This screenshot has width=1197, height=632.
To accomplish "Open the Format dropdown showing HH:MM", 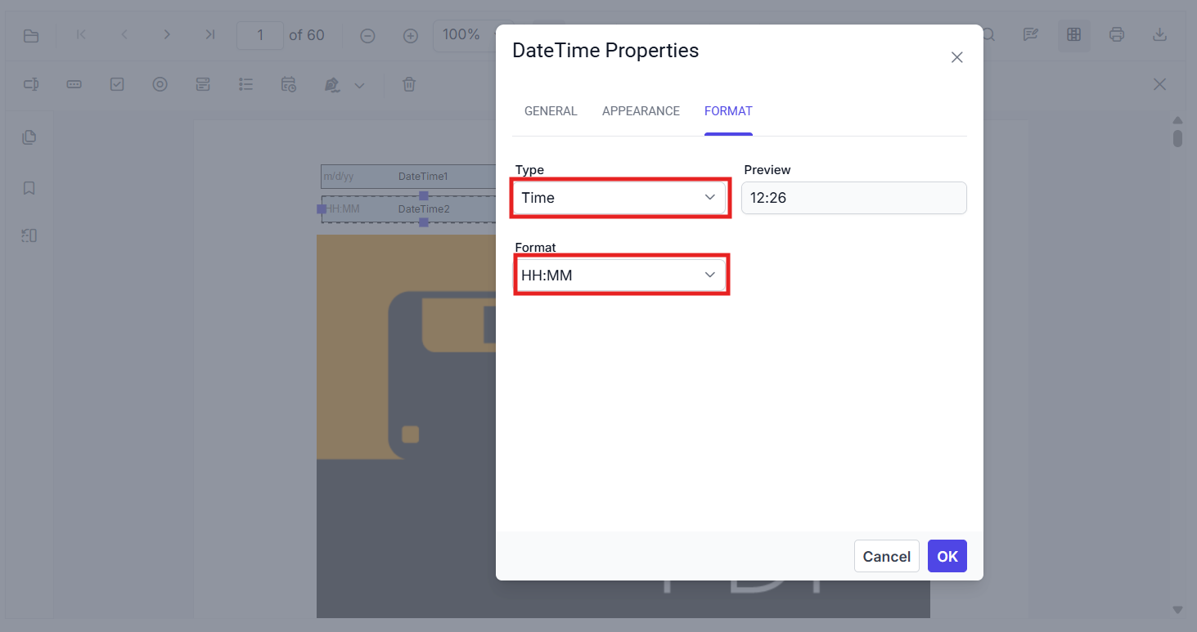I will tap(619, 276).
